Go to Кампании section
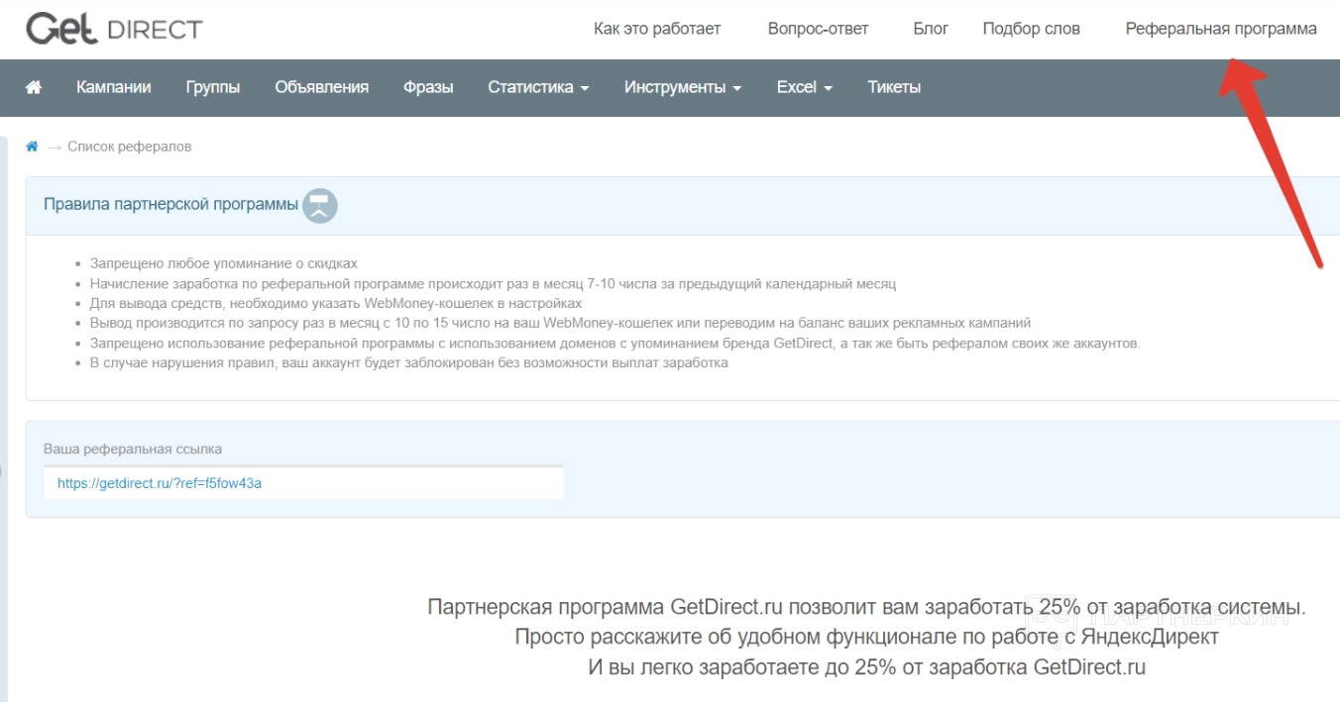Screen dimensions: 1340x702 (114, 87)
